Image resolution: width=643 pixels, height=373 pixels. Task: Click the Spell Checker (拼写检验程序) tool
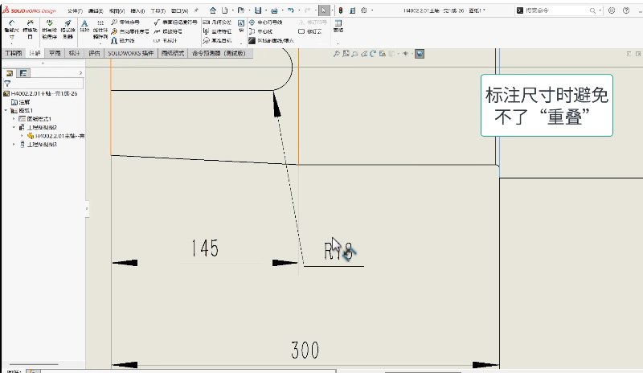49,30
